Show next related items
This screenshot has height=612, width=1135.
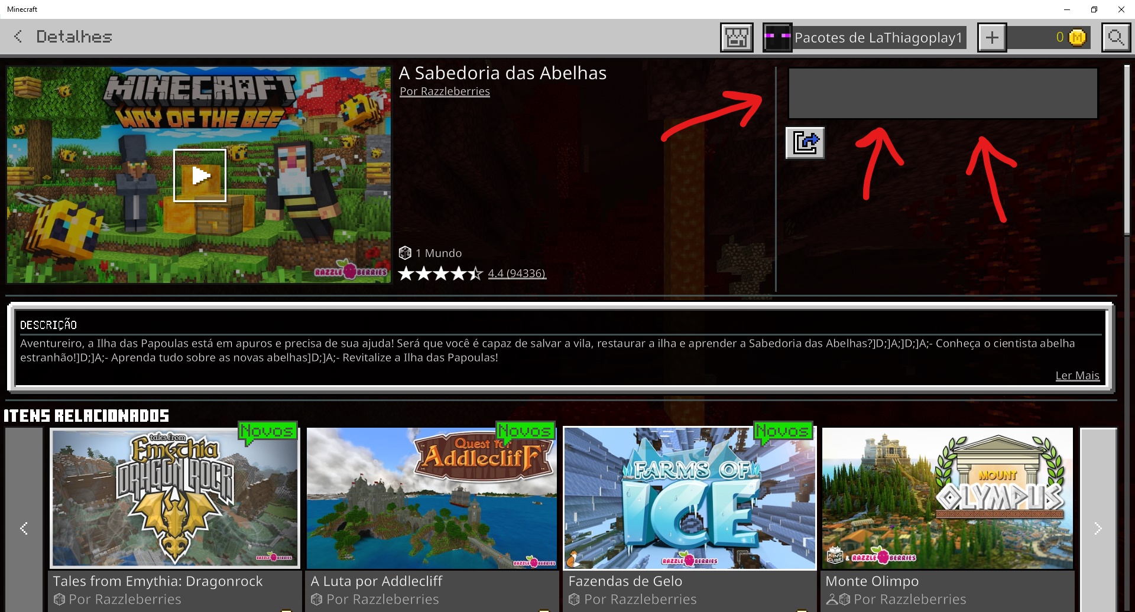[x=1098, y=528]
